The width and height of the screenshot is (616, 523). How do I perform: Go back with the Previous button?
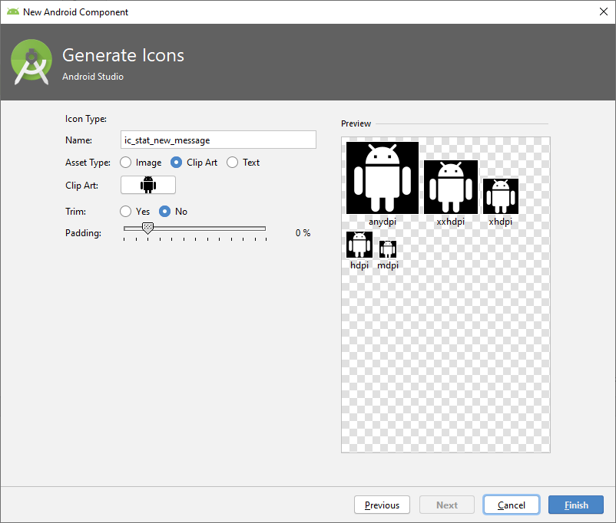pos(382,505)
